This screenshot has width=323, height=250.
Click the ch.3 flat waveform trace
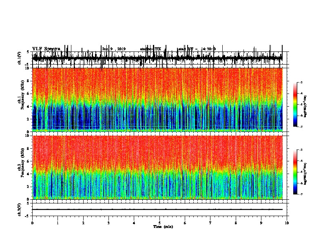[157, 210]
